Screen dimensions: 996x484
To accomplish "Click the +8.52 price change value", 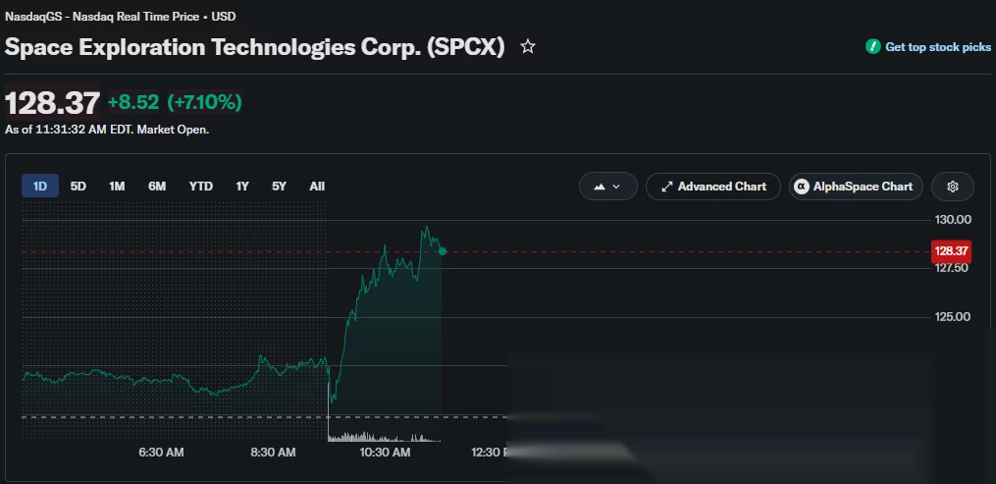I will (132, 102).
